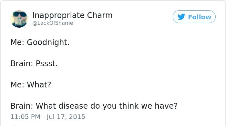Click the word 'Pssst' in the tweet
This screenshot has height=126, width=226.
click(x=46, y=64)
